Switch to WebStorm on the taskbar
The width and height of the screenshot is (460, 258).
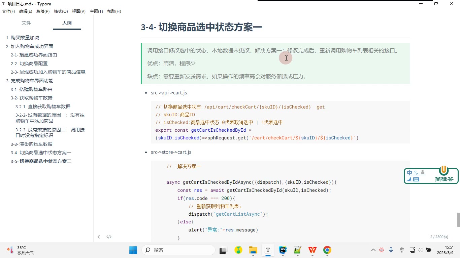point(283,250)
